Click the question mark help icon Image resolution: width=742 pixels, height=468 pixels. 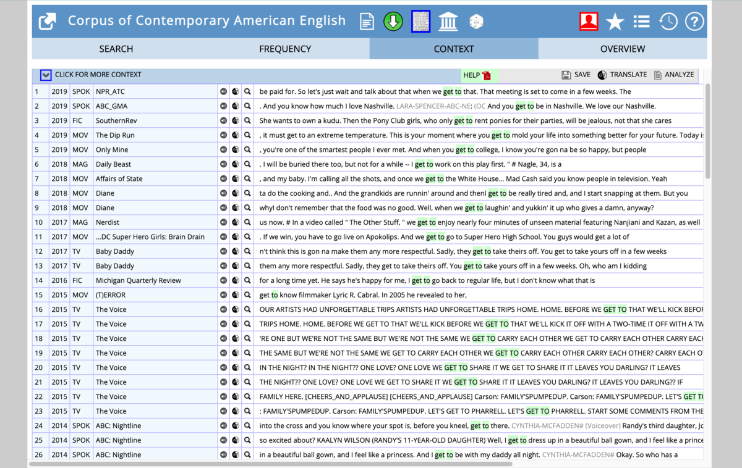click(694, 22)
